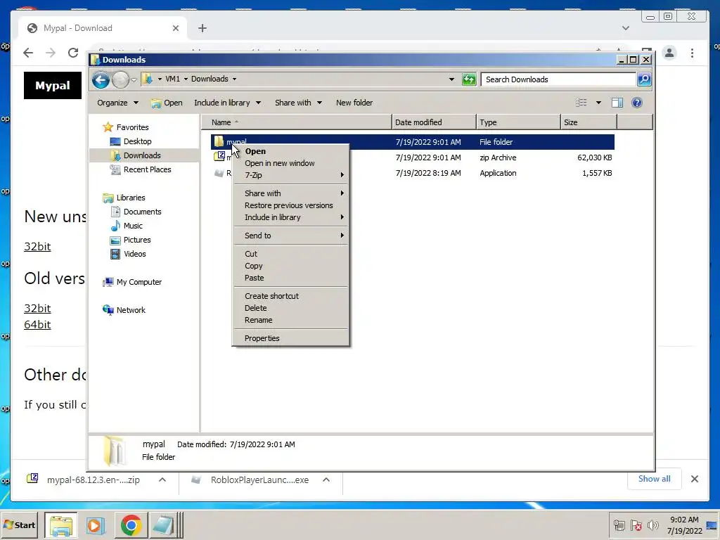Open a new Chrome tab with plus icon
The image size is (720, 540).
click(202, 28)
